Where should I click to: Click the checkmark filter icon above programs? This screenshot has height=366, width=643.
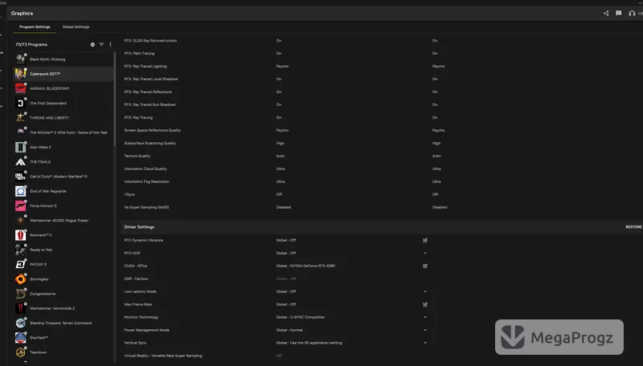pos(92,44)
